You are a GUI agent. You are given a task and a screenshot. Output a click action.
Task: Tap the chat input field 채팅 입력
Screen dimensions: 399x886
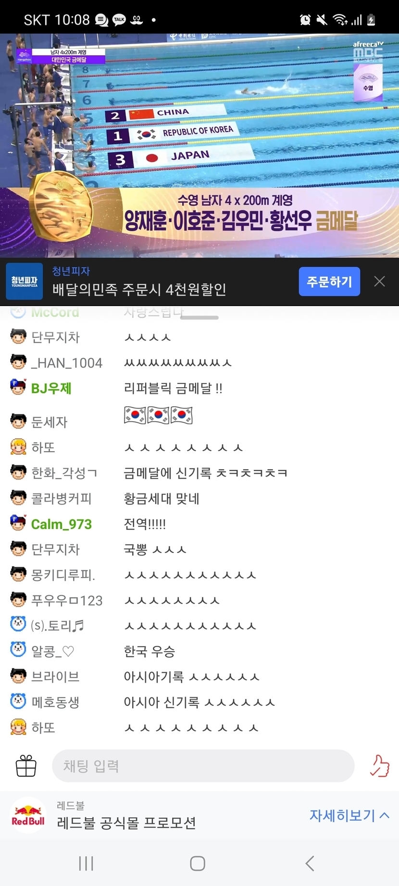pyautogui.click(x=203, y=766)
